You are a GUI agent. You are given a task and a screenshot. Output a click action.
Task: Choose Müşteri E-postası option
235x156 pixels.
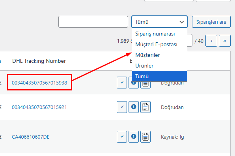pyautogui.click(x=159, y=45)
